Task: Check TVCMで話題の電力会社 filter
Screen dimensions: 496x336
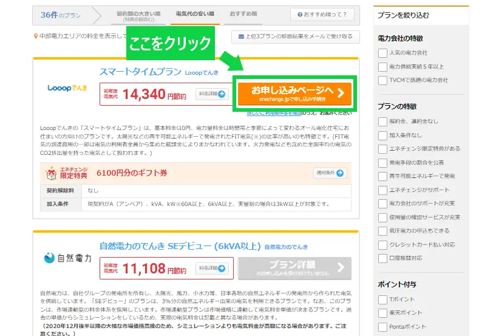Action: pyautogui.click(x=382, y=80)
